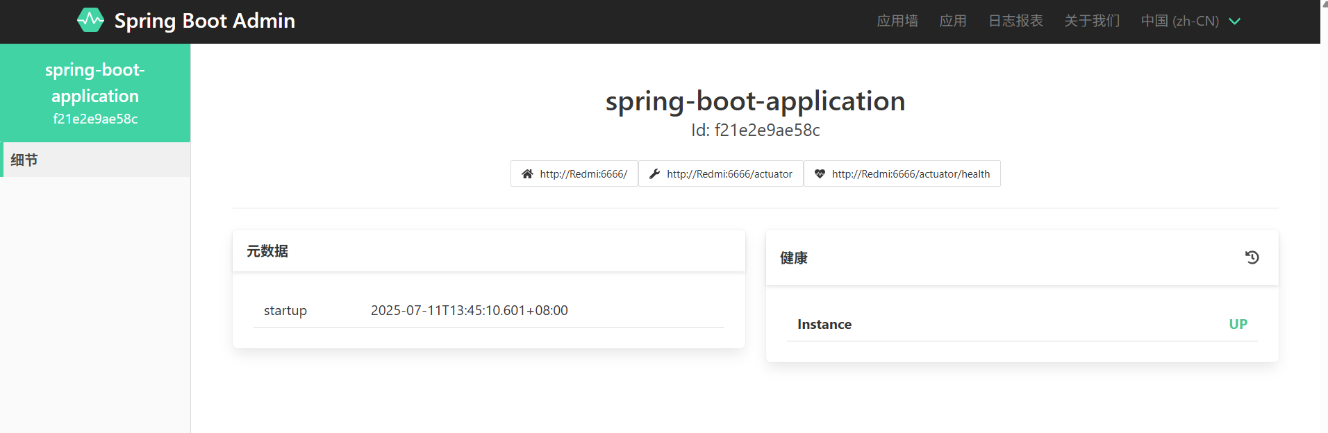Click the 元数据 panel header
The width and height of the screenshot is (1328, 433).
(489, 251)
